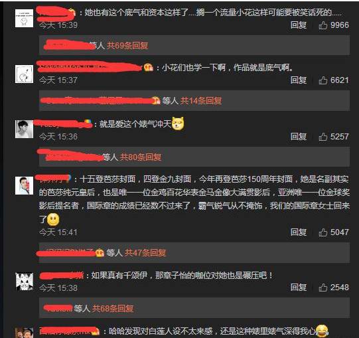Expand the 共80条回复 thread

coord(141,157)
